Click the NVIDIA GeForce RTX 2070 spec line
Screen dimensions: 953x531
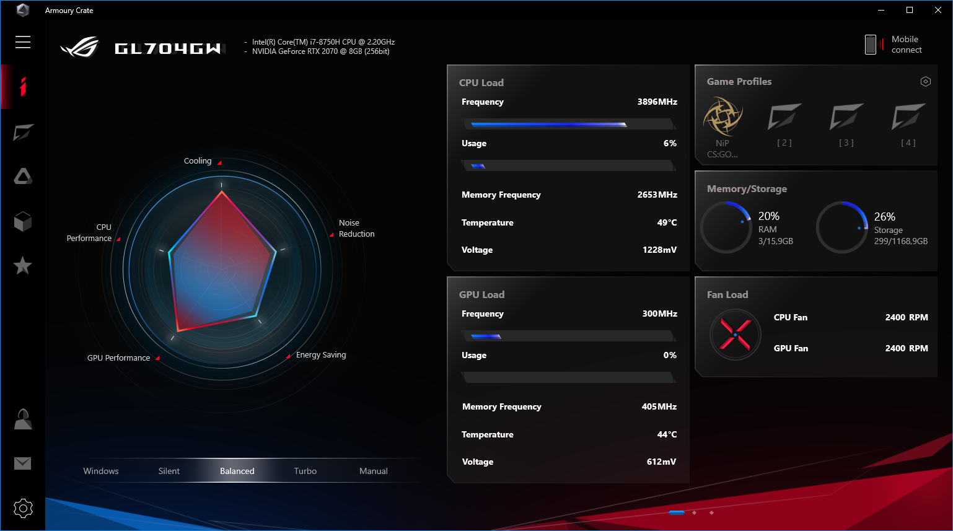pyautogui.click(x=321, y=51)
